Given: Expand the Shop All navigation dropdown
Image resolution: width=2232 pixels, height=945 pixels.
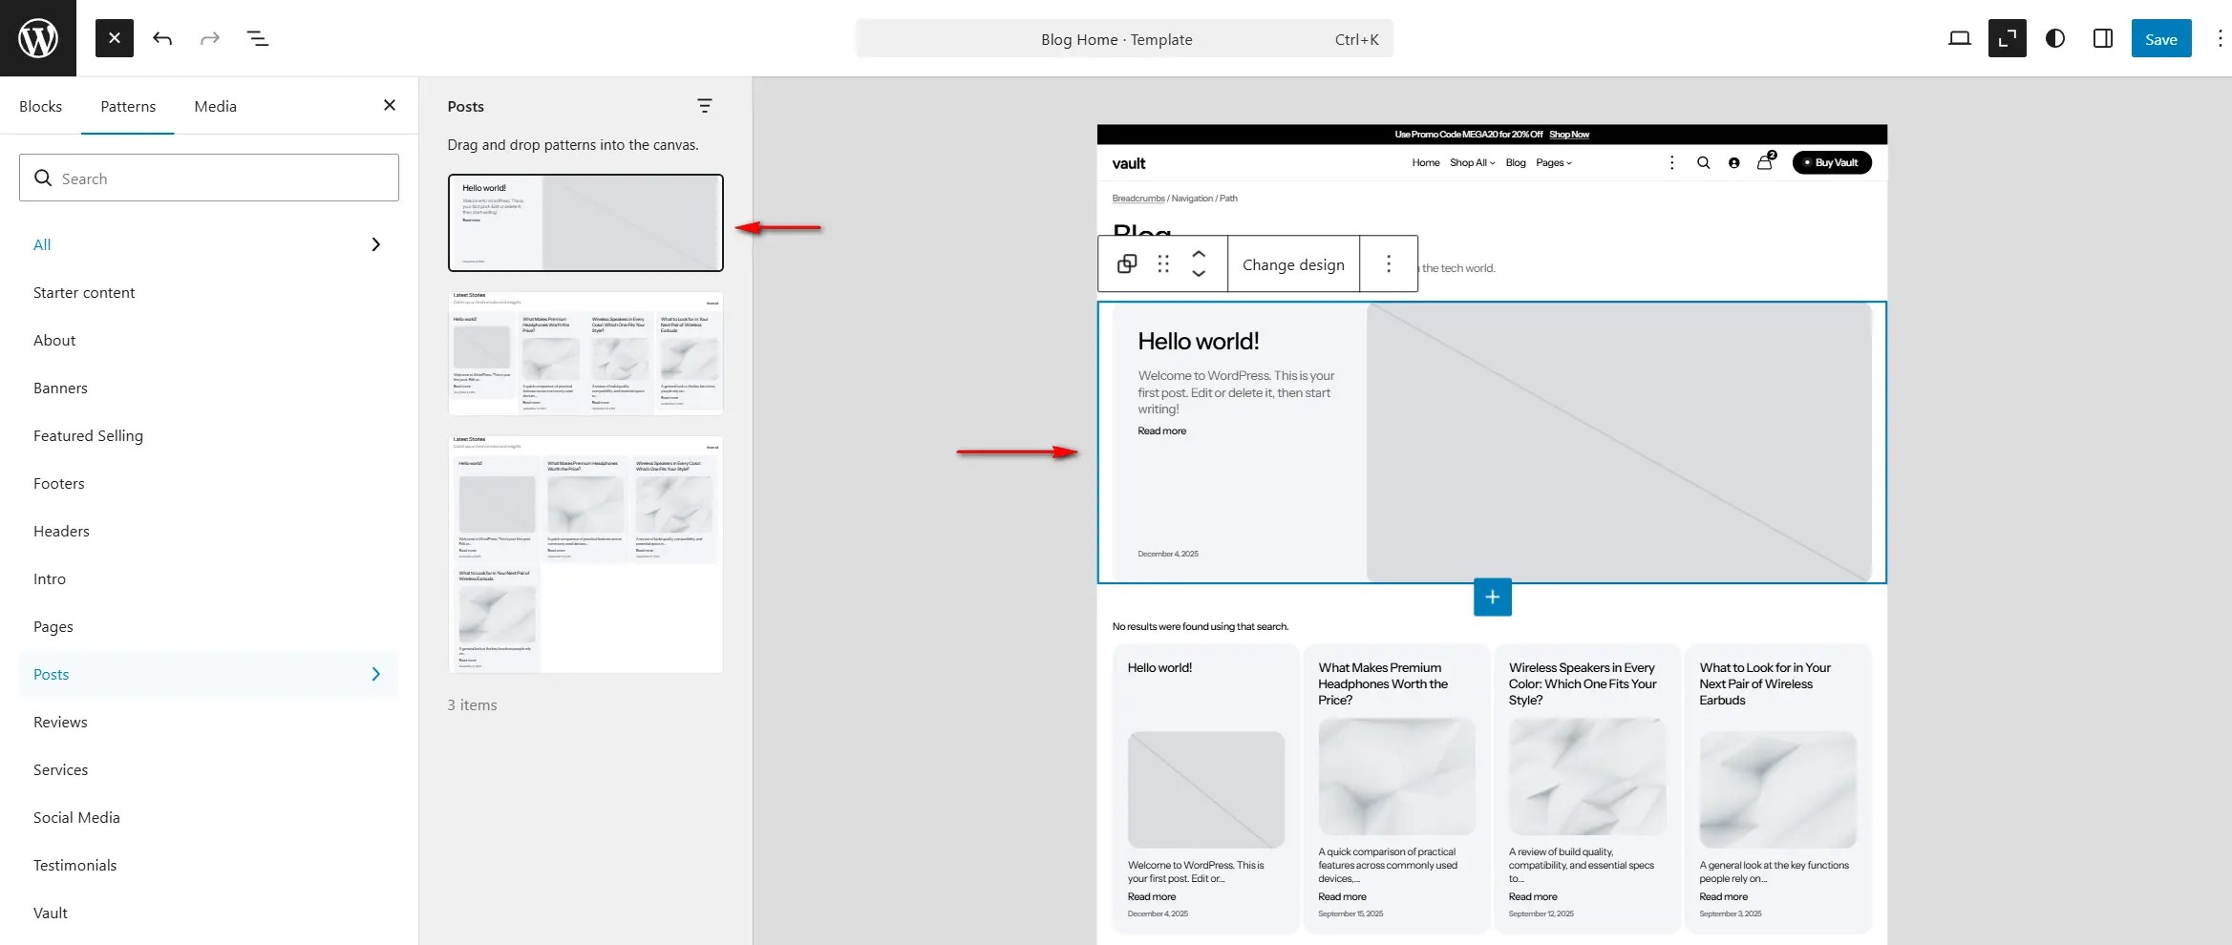Looking at the screenshot, I should pyautogui.click(x=1473, y=162).
